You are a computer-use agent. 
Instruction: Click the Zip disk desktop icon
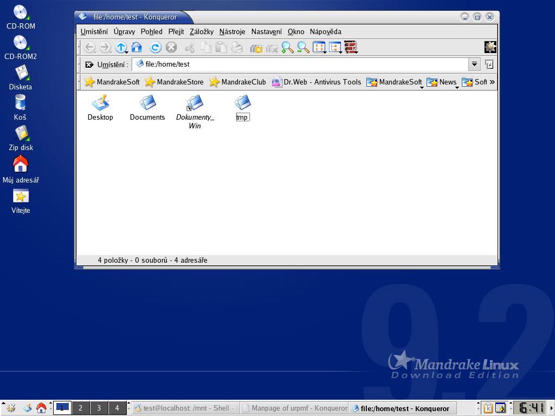21,138
